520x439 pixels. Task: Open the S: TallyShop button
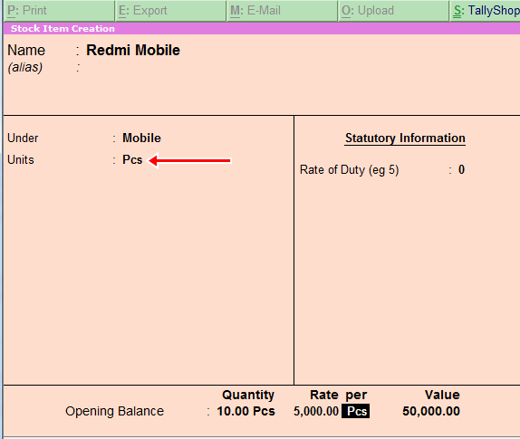[486, 11]
